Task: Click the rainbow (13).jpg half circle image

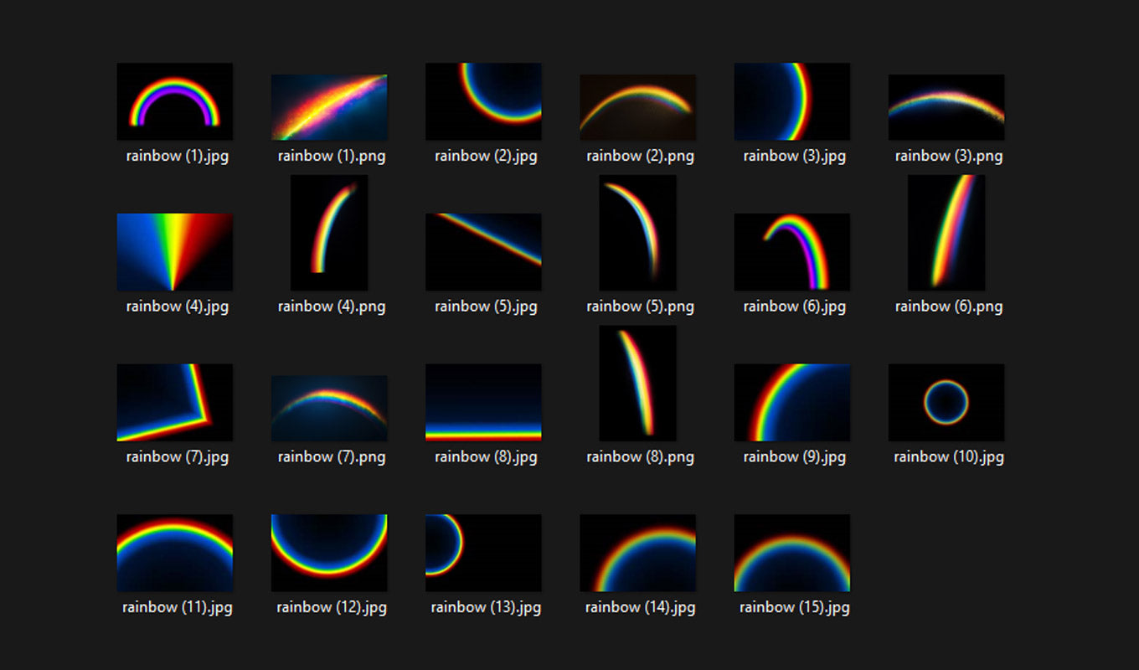Action: [483, 553]
